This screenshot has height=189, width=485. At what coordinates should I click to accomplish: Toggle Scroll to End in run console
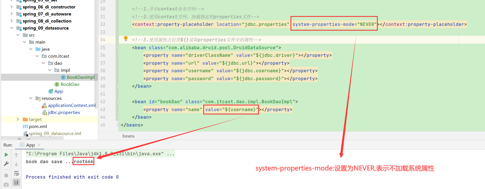tap(16, 182)
